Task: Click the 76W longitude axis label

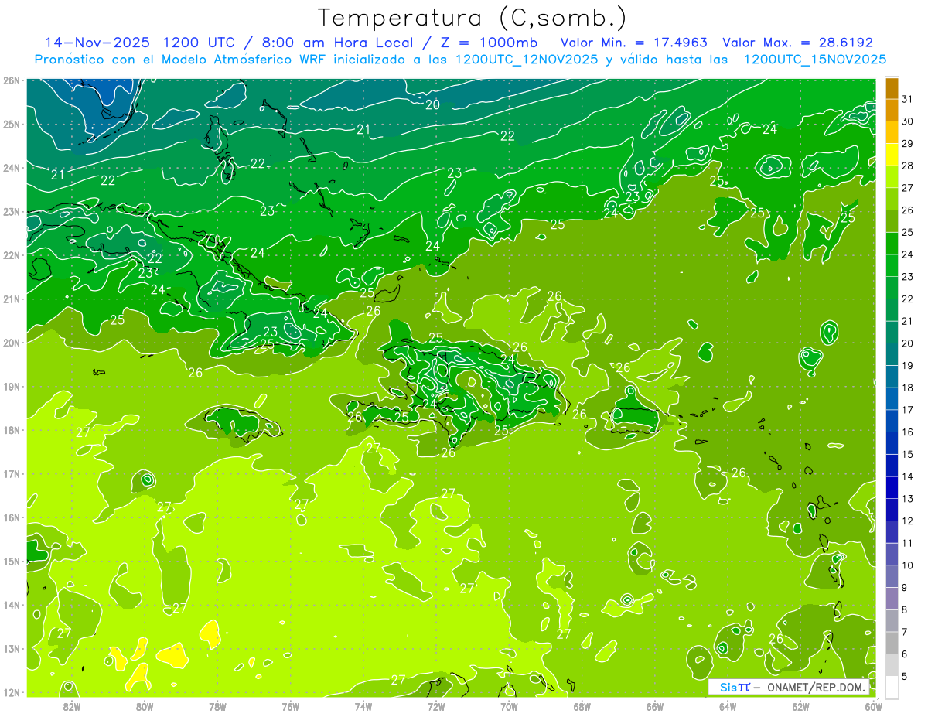Action: (291, 706)
